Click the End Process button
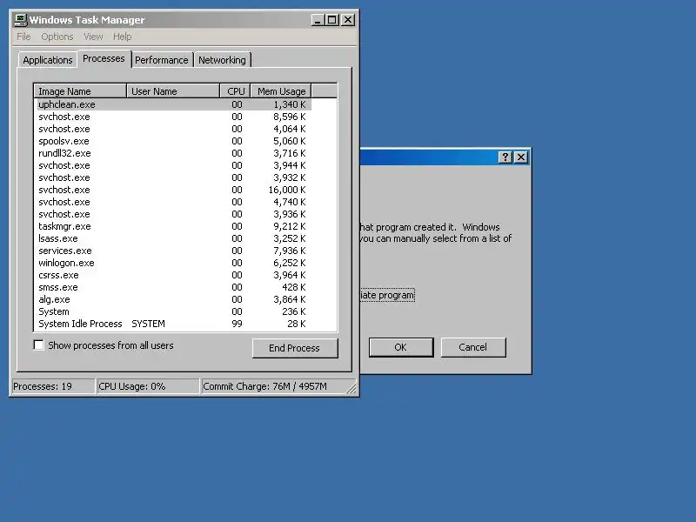Viewport: 696px width, 522px height. 295,348
